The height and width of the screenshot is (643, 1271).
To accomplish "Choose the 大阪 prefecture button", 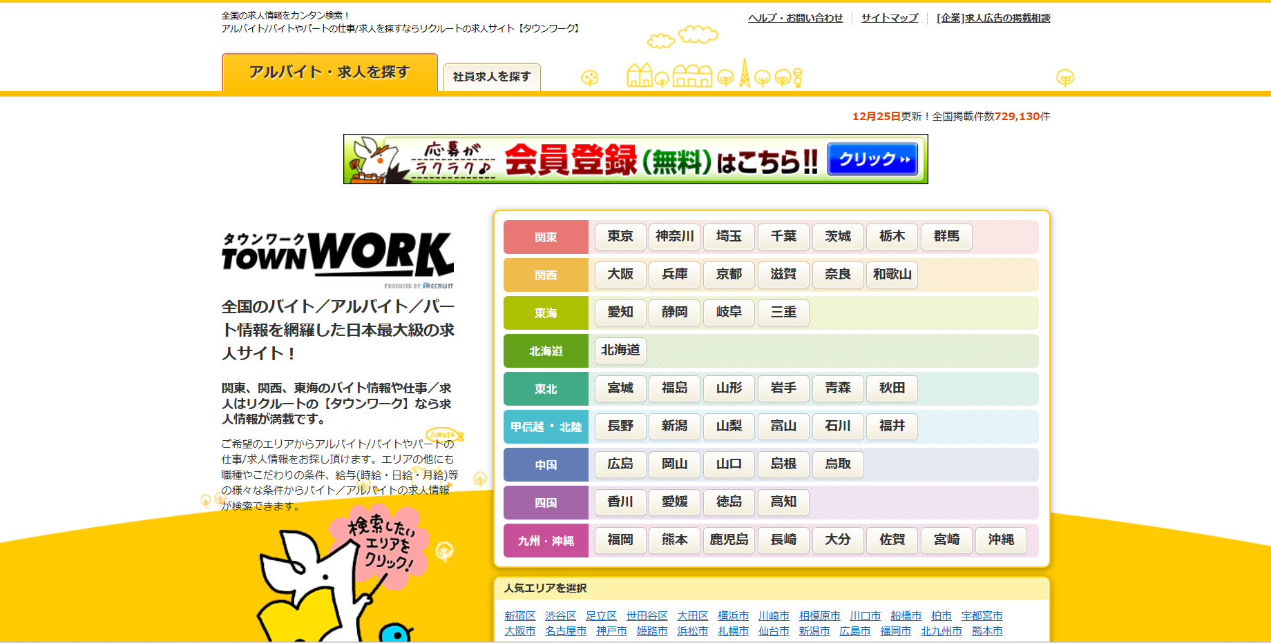I will pos(620,275).
